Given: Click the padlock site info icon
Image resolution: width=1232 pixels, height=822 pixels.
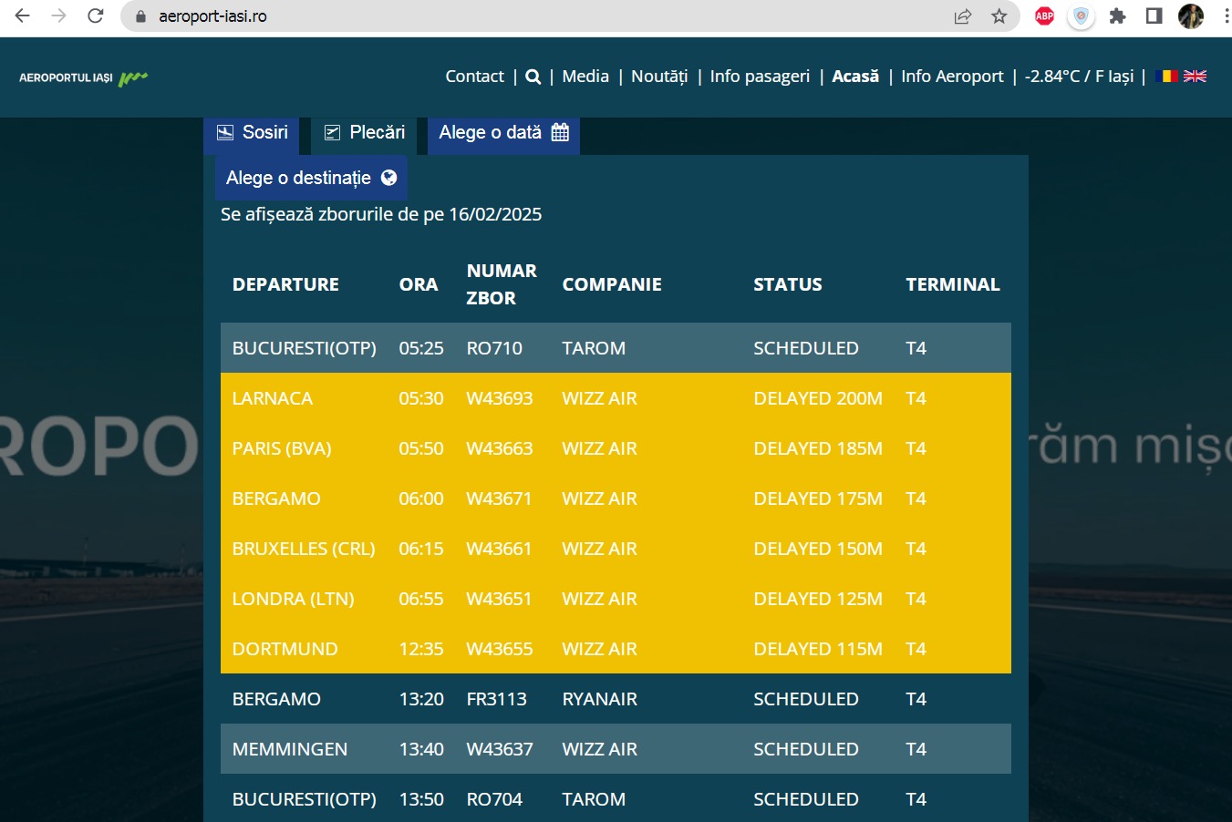Looking at the screenshot, I should pos(140,16).
